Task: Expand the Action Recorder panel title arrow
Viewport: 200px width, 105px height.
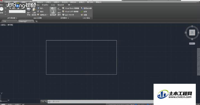Action: [x=17, y=18]
